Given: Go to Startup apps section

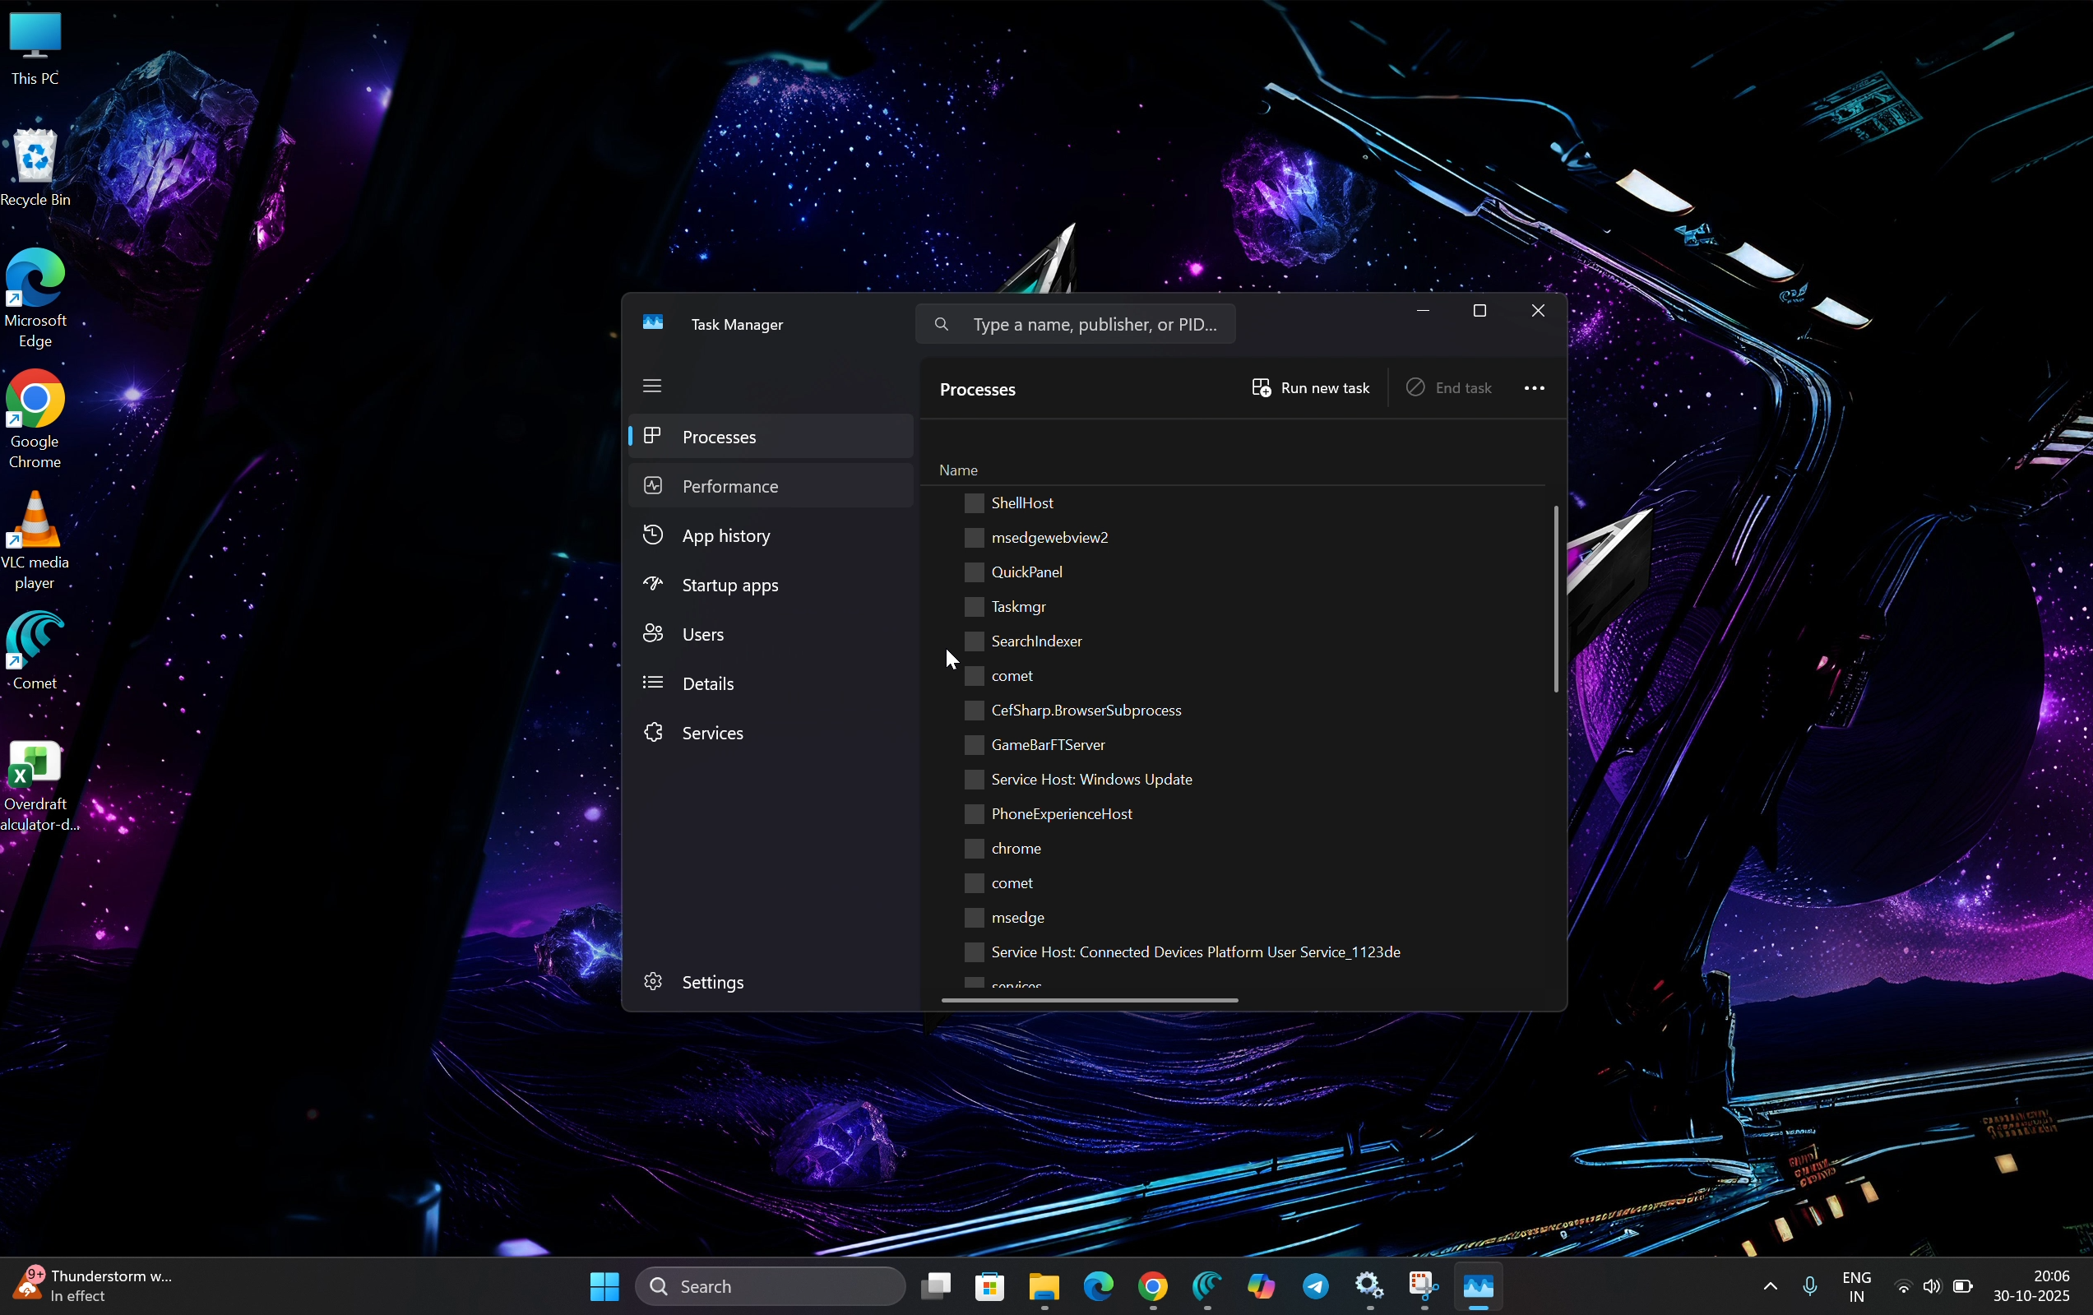Looking at the screenshot, I should click(729, 585).
